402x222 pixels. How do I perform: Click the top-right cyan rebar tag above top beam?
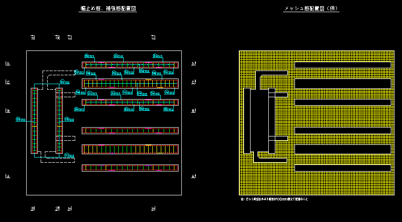158,56
